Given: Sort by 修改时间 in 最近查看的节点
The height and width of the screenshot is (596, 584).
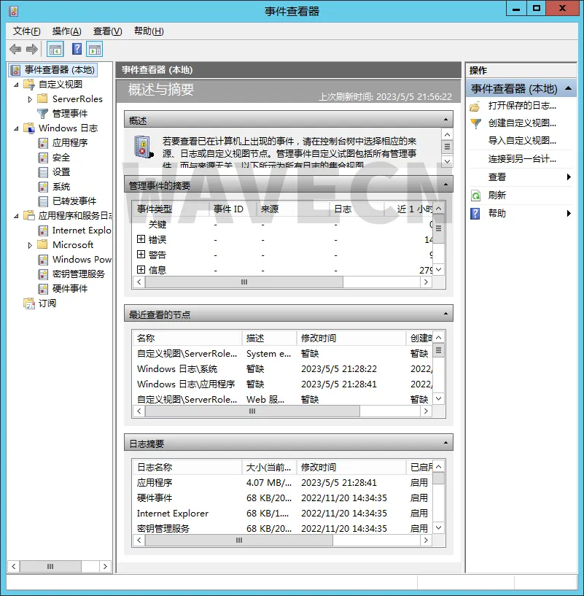Looking at the screenshot, I should pos(351,338).
